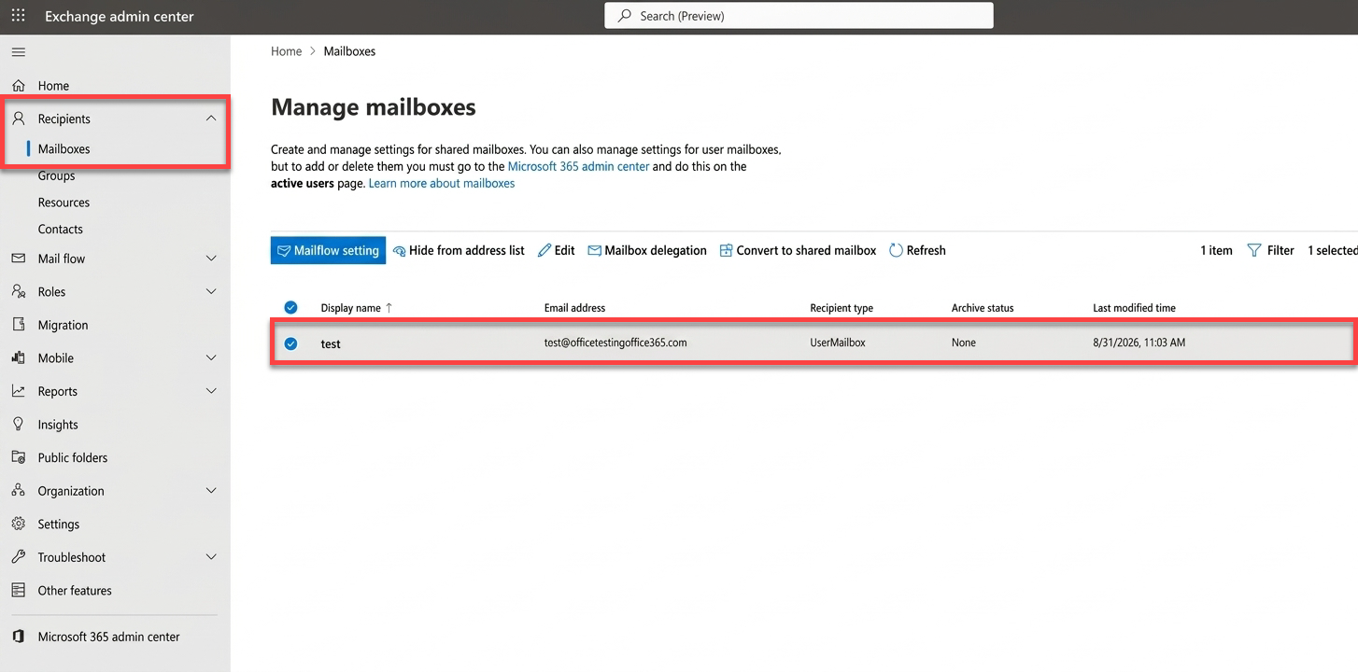
Task: Collapse the navigation hamburger menu
Action: pyautogui.click(x=18, y=52)
